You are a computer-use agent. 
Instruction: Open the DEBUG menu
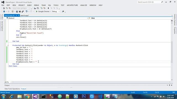[x=36, y=5]
